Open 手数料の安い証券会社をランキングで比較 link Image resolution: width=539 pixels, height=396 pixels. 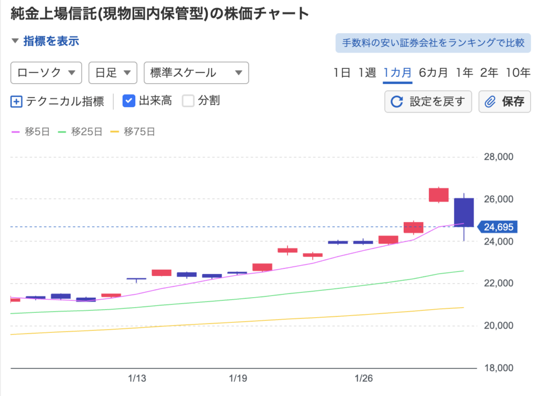pyautogui.click(x=433, y=43)
